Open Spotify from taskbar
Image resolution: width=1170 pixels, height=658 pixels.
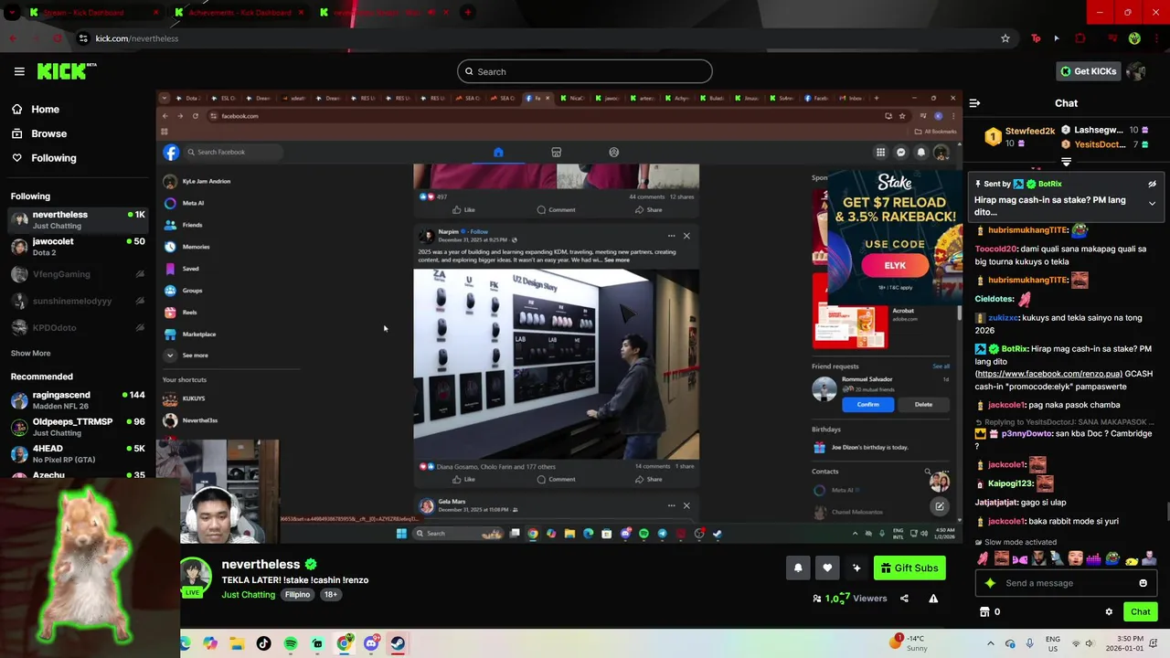(x=290, y=643)
